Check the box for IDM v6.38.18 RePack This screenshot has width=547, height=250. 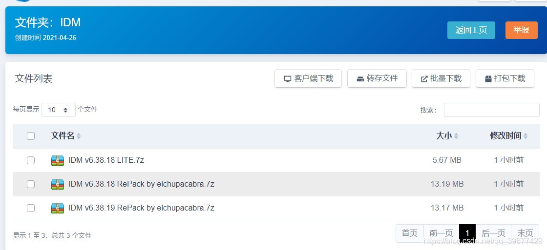tap(31, 184)
